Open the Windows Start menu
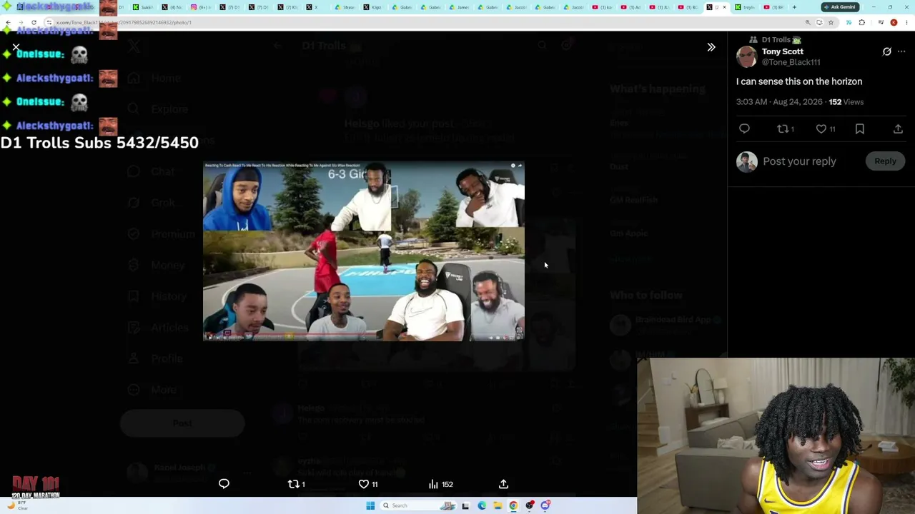This screenshot has height=514, width=915. click(370, 505)
